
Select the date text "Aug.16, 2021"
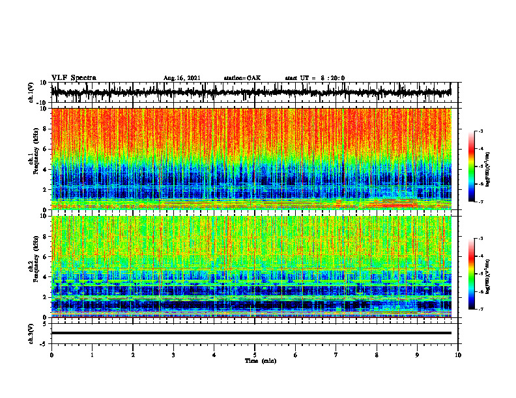point(182,78)
